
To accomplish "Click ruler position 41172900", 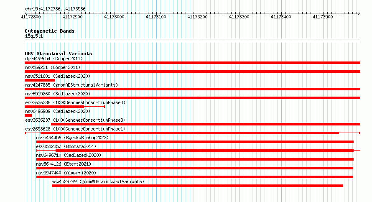I will point(72,17).
